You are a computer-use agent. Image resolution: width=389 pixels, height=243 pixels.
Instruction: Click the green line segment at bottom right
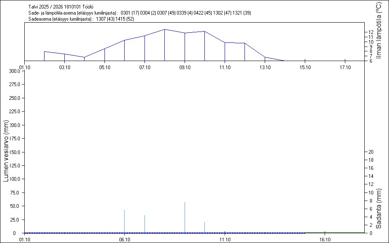click(x=335, y=233)
